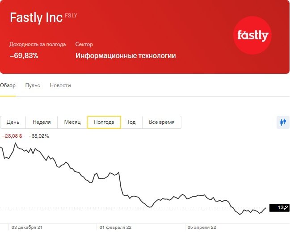Choose the Полгода time range
The height and width of the screenshot is (232, 290).
(104, 122)
